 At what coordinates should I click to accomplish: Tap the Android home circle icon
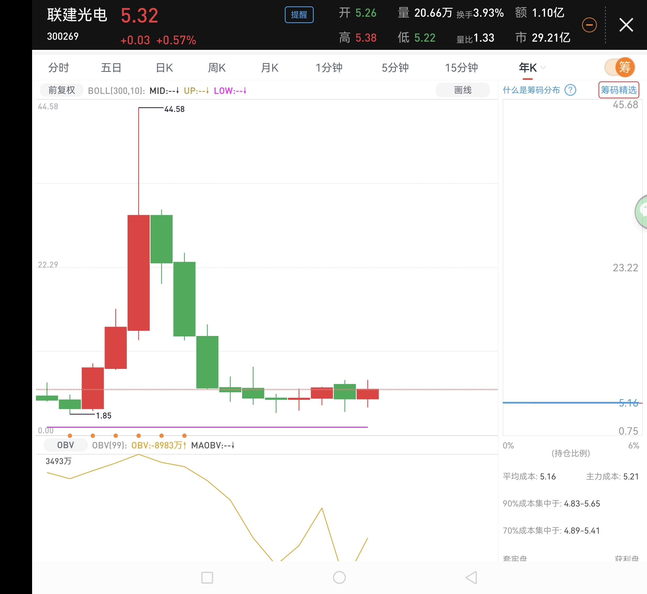tap(339, 578)
